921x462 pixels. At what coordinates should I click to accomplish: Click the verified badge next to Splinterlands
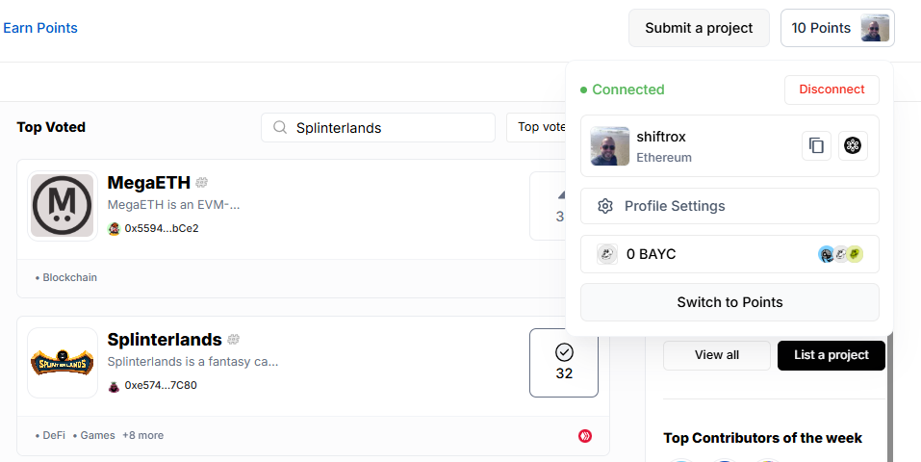tap(233, 339)
